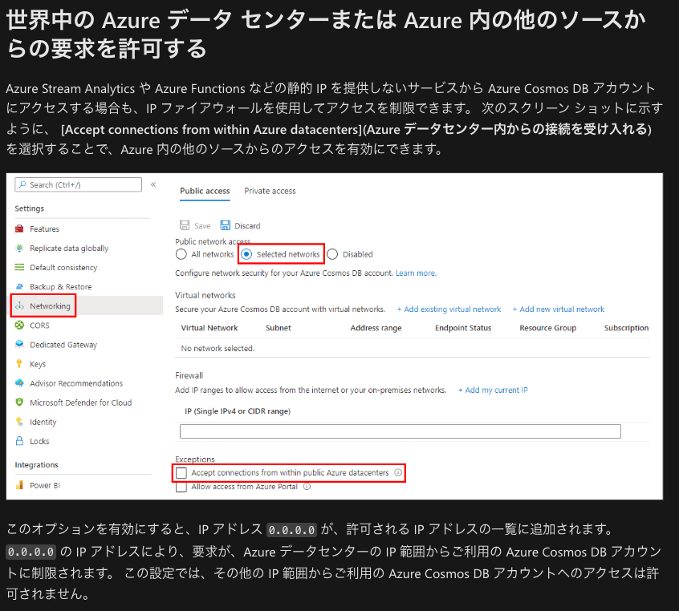The height and width of the screenshot is (611, 679).
Task: Click the Endpoint Status column header
Action: pos(463,328)
